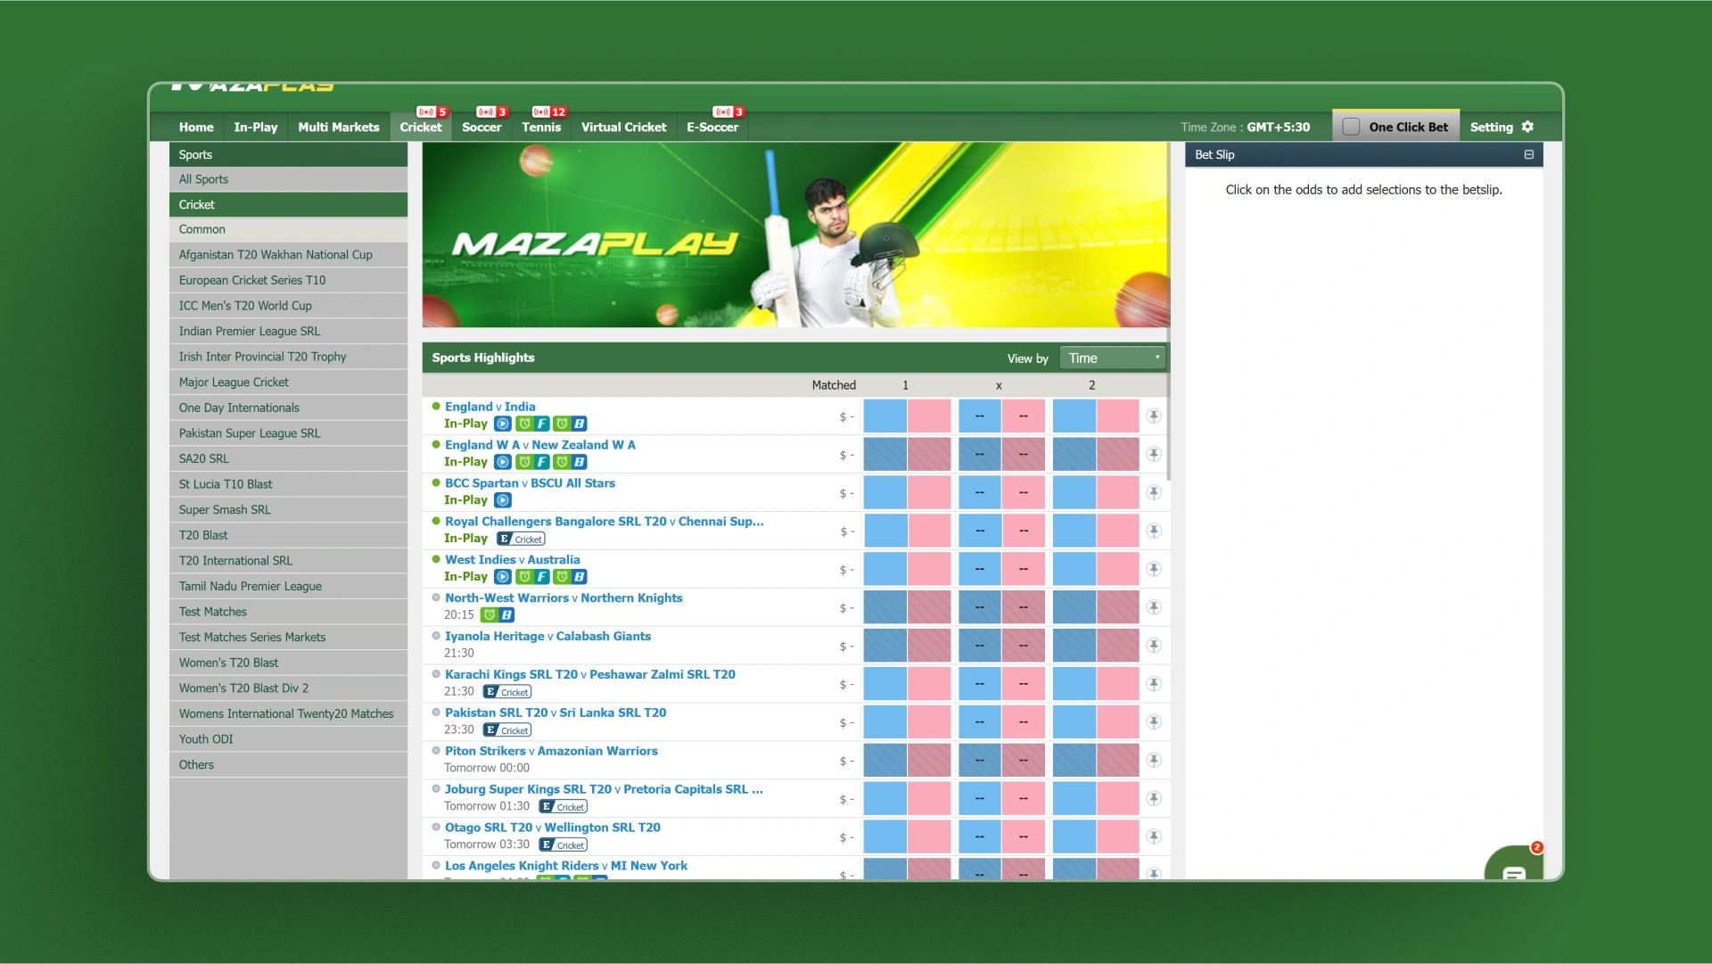This screenshot has width=1712, height=964.
Task: Select Test Matches in sidebar
Action: tap(288, 612)
